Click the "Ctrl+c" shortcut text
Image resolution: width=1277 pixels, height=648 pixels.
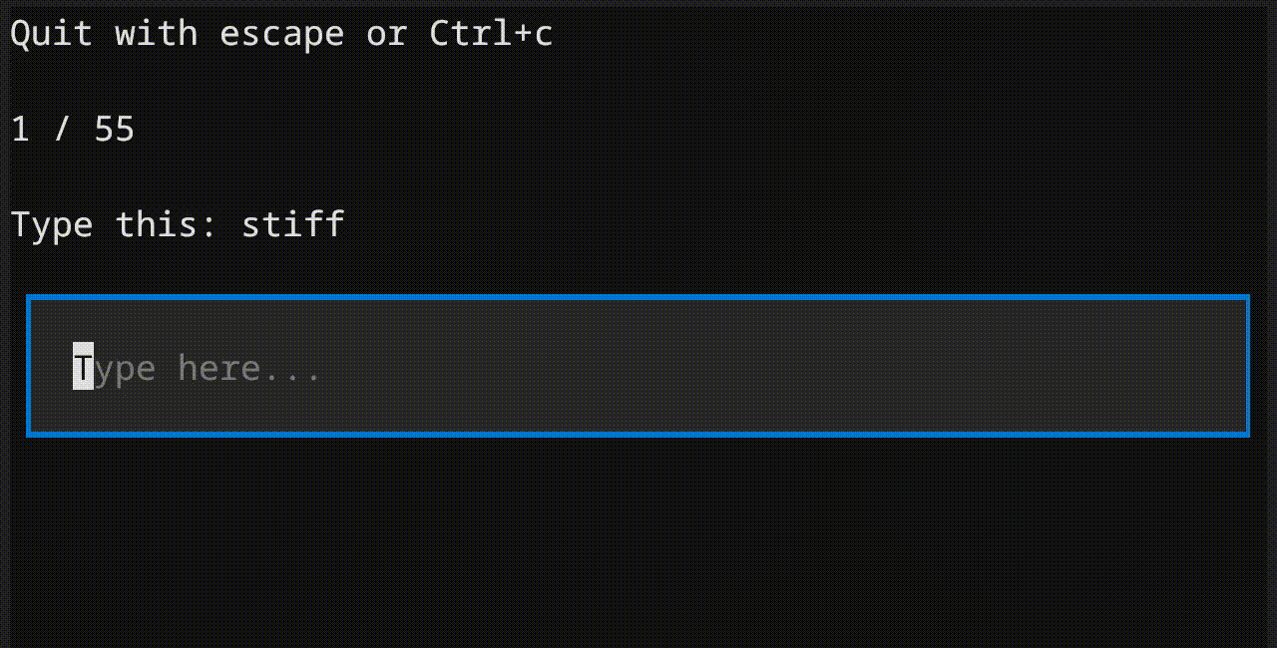[x=491, y=34]
